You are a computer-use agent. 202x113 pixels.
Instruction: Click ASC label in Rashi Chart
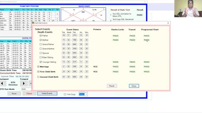pyautogui.click(x=83, y=12)
